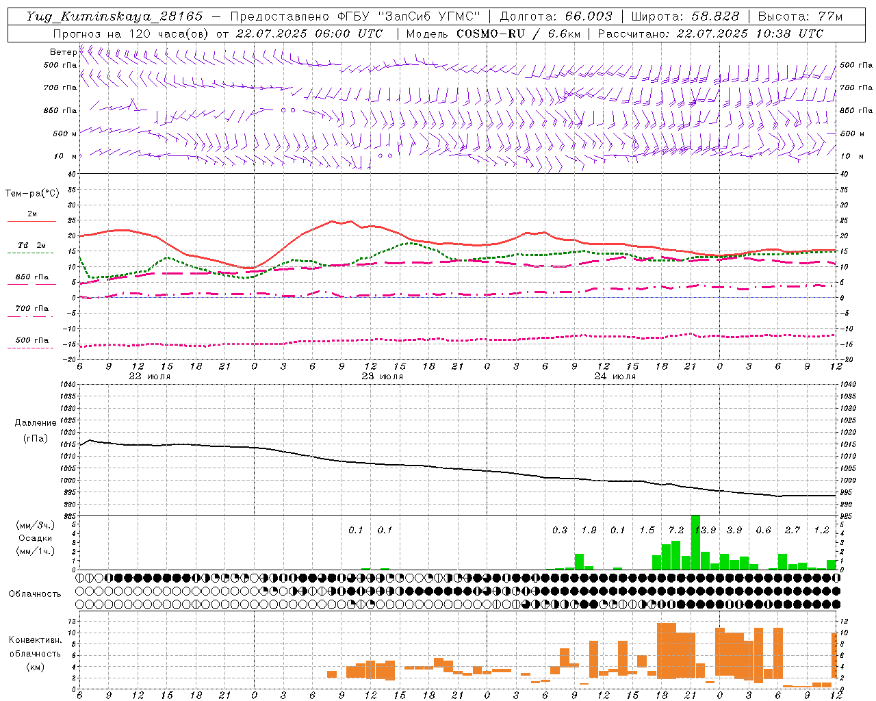Click the 700 гПа temperature legend label
The width and height of the screenshot is (876, 701).
click(32, 309)
